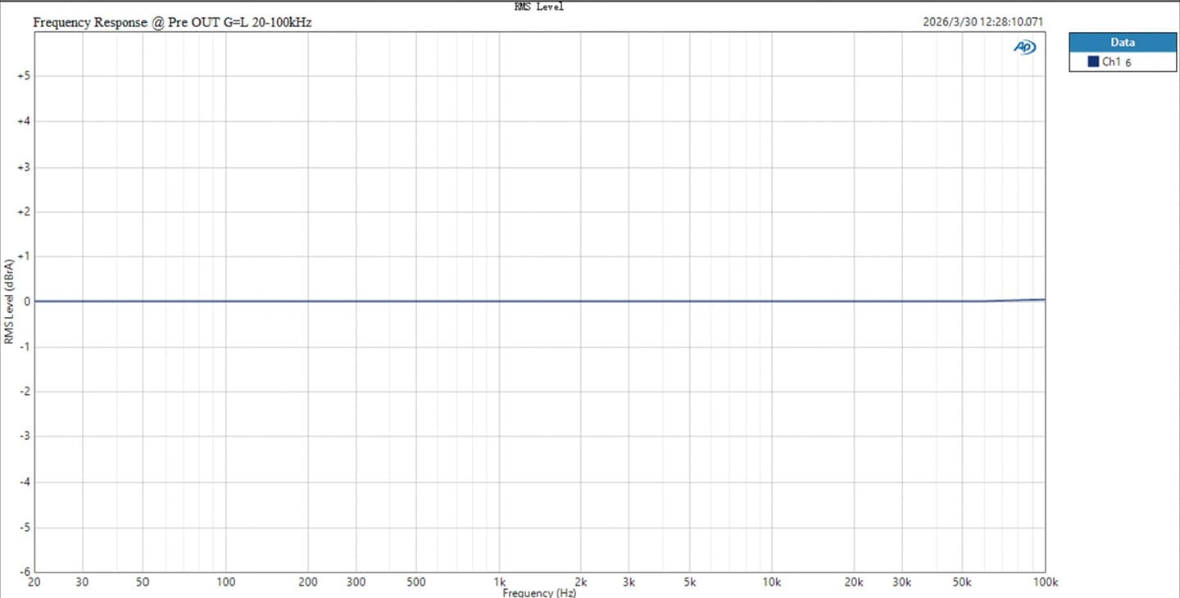Click the +5 level tick label

point(24,76)
